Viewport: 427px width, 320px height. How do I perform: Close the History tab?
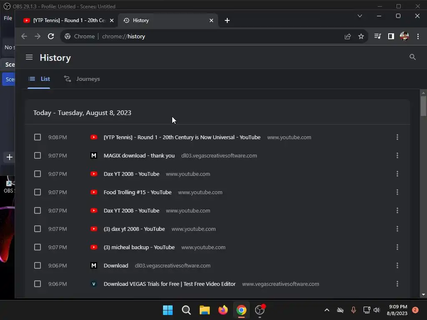point(211,20)
